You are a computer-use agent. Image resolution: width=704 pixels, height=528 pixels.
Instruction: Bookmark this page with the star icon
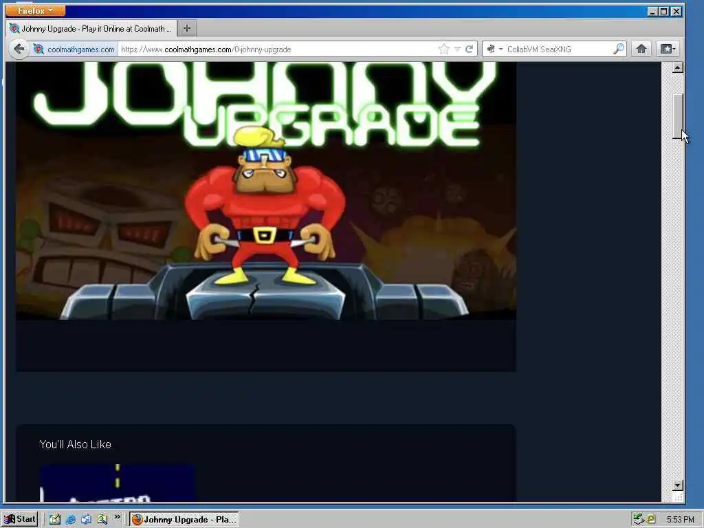pos(443,49)
